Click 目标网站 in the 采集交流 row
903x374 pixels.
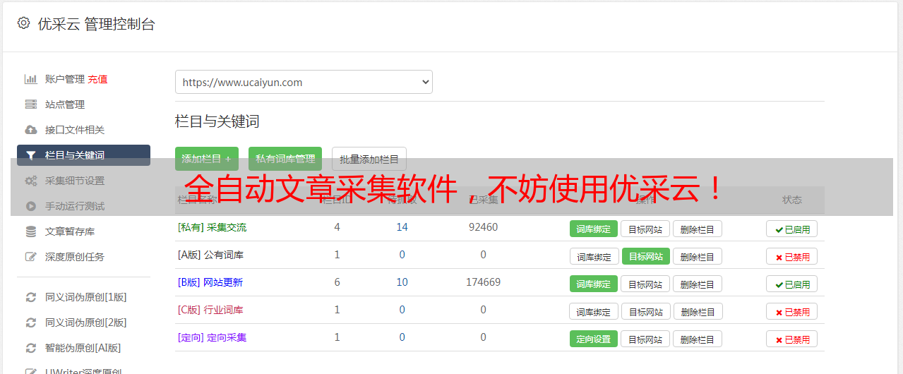click(645, 229)
